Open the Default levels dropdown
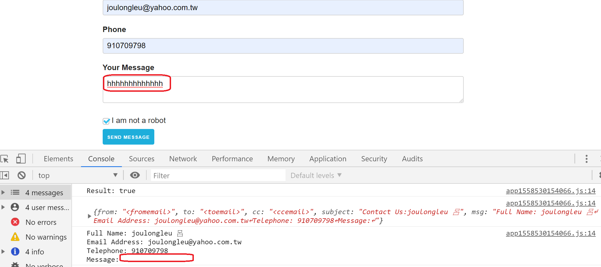Viewport: 601px width, 267px height. [316, 175]
